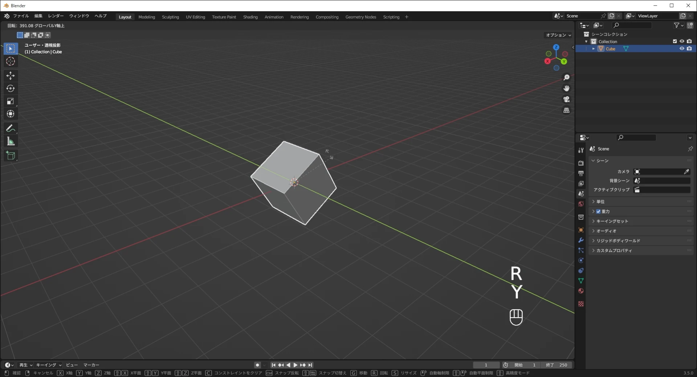Viewport: 697px width, 377px height.
Task: Collapse the シーン panel
Action: coord(641,161)
